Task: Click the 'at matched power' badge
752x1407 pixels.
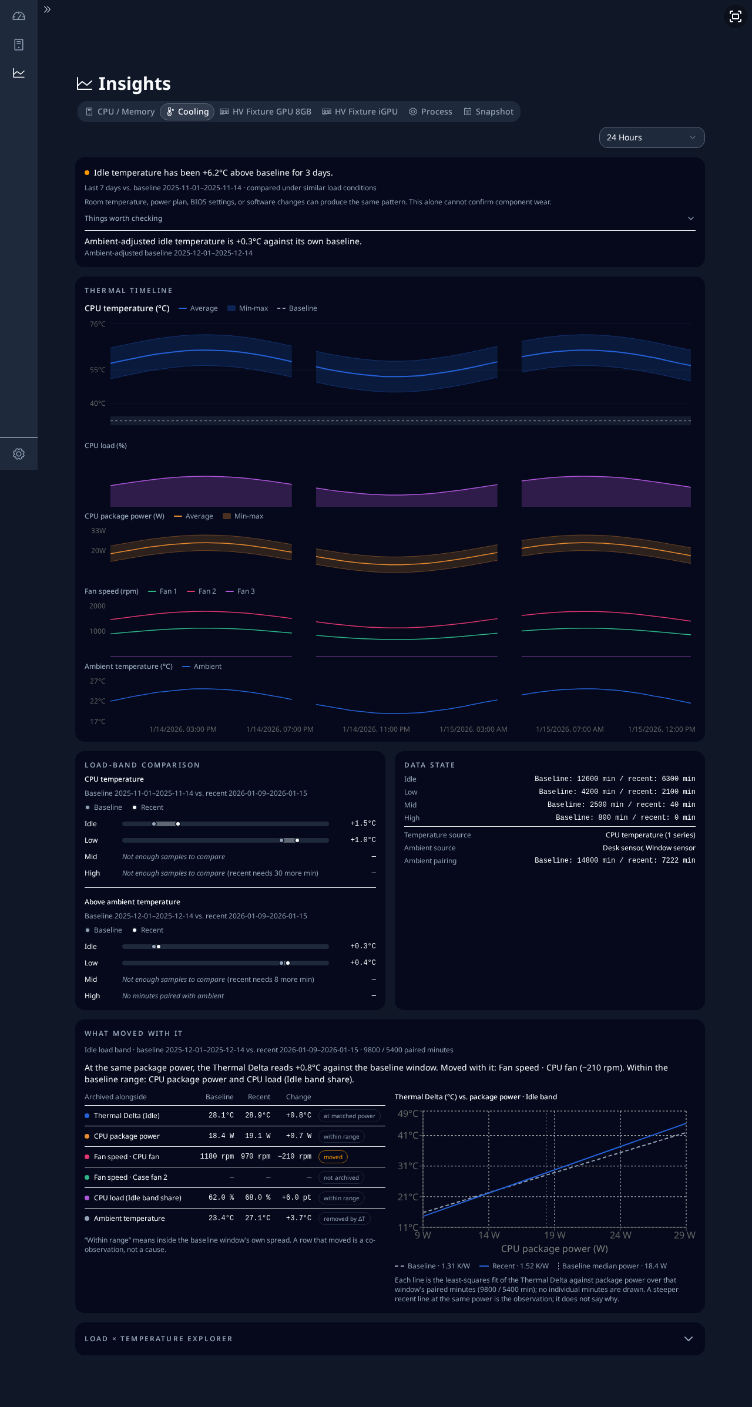Action: tap(350, 1116)
